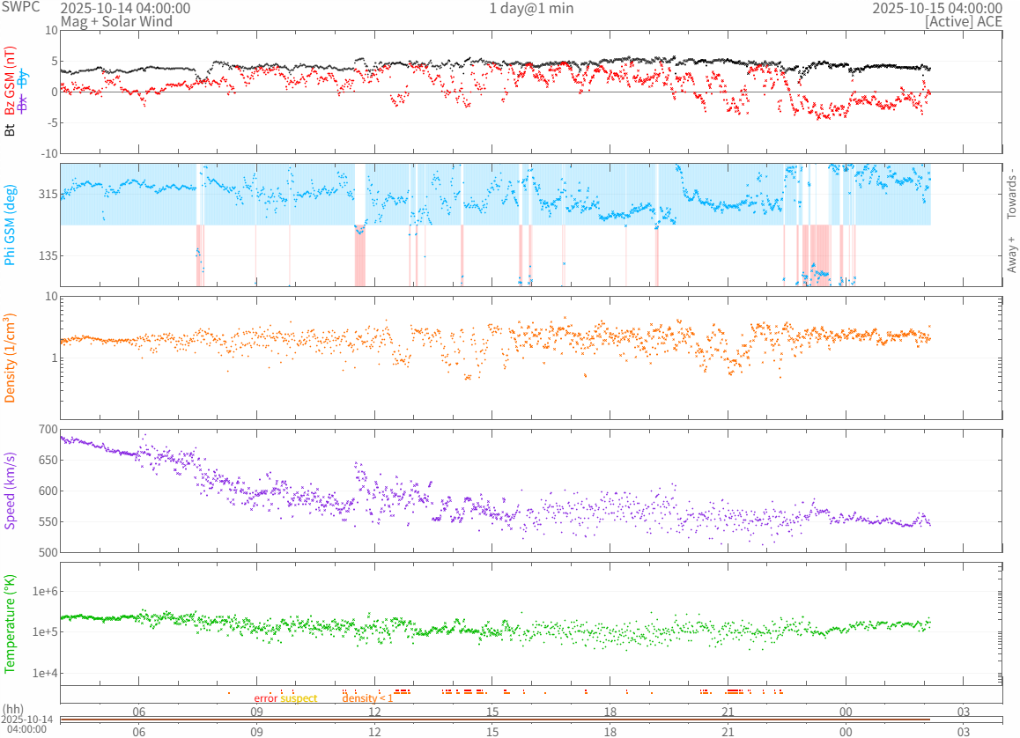Click the Towards - sector label

coord(1011,194)
